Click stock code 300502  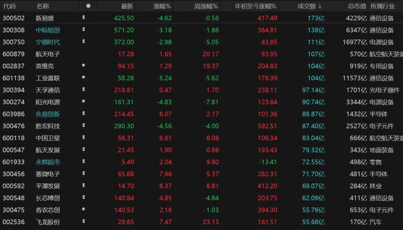pos(14,18)
